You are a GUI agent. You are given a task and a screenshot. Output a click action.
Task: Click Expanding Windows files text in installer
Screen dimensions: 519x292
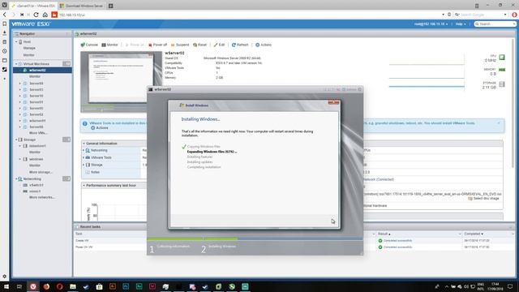(212, 152)
